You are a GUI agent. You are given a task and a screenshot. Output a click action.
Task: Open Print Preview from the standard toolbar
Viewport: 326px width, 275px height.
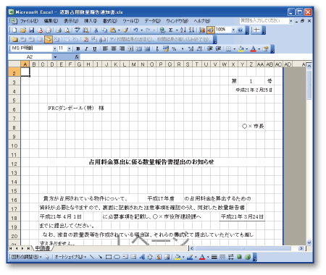point(67,30)
